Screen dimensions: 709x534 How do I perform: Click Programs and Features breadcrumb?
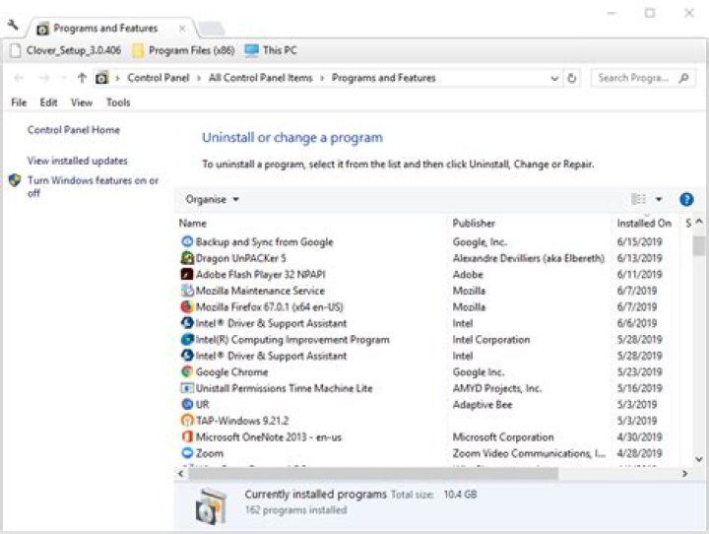coord(383,78)
